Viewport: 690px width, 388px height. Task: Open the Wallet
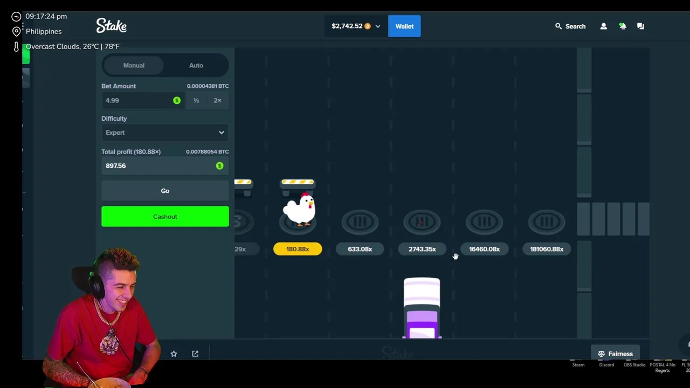coord(404,26)
